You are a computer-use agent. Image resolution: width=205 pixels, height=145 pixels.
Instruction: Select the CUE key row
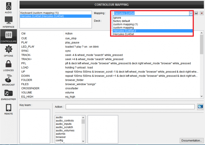click(x=110, y=38)
